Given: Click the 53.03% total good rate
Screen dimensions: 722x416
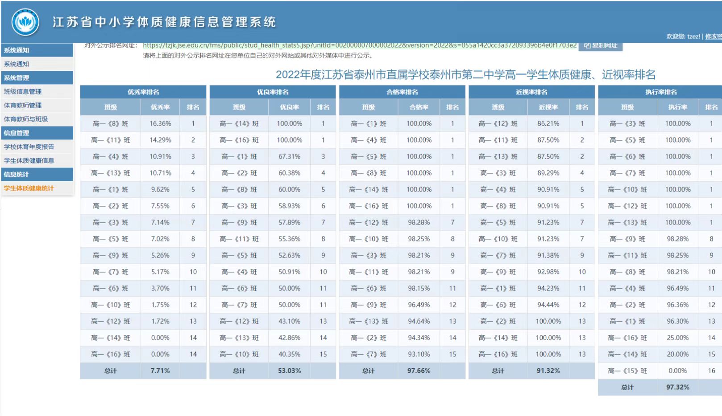Looking at the screenshot, I should 290,371.
